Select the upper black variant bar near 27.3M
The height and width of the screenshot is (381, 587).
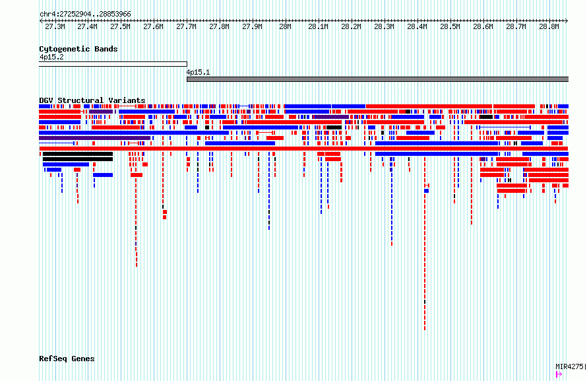pyautogui.click(x=78, y=154)
